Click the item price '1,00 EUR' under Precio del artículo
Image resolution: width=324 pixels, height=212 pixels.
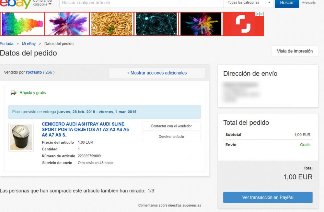(x=86, y=142)
